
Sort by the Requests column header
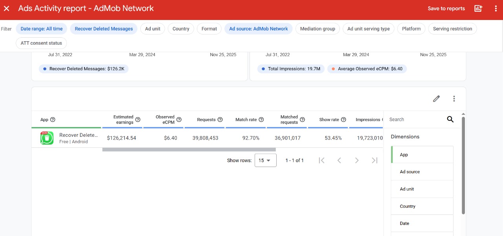coord(206,120)
